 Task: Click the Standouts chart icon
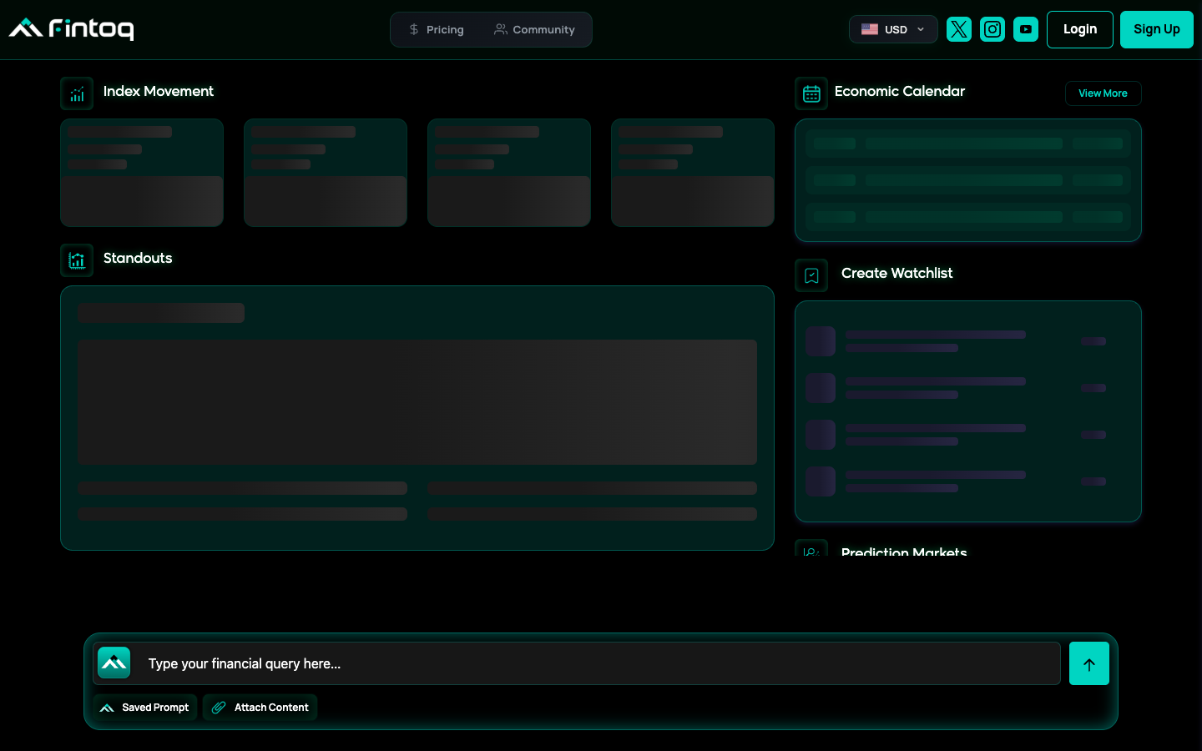[x=77, y=260]
